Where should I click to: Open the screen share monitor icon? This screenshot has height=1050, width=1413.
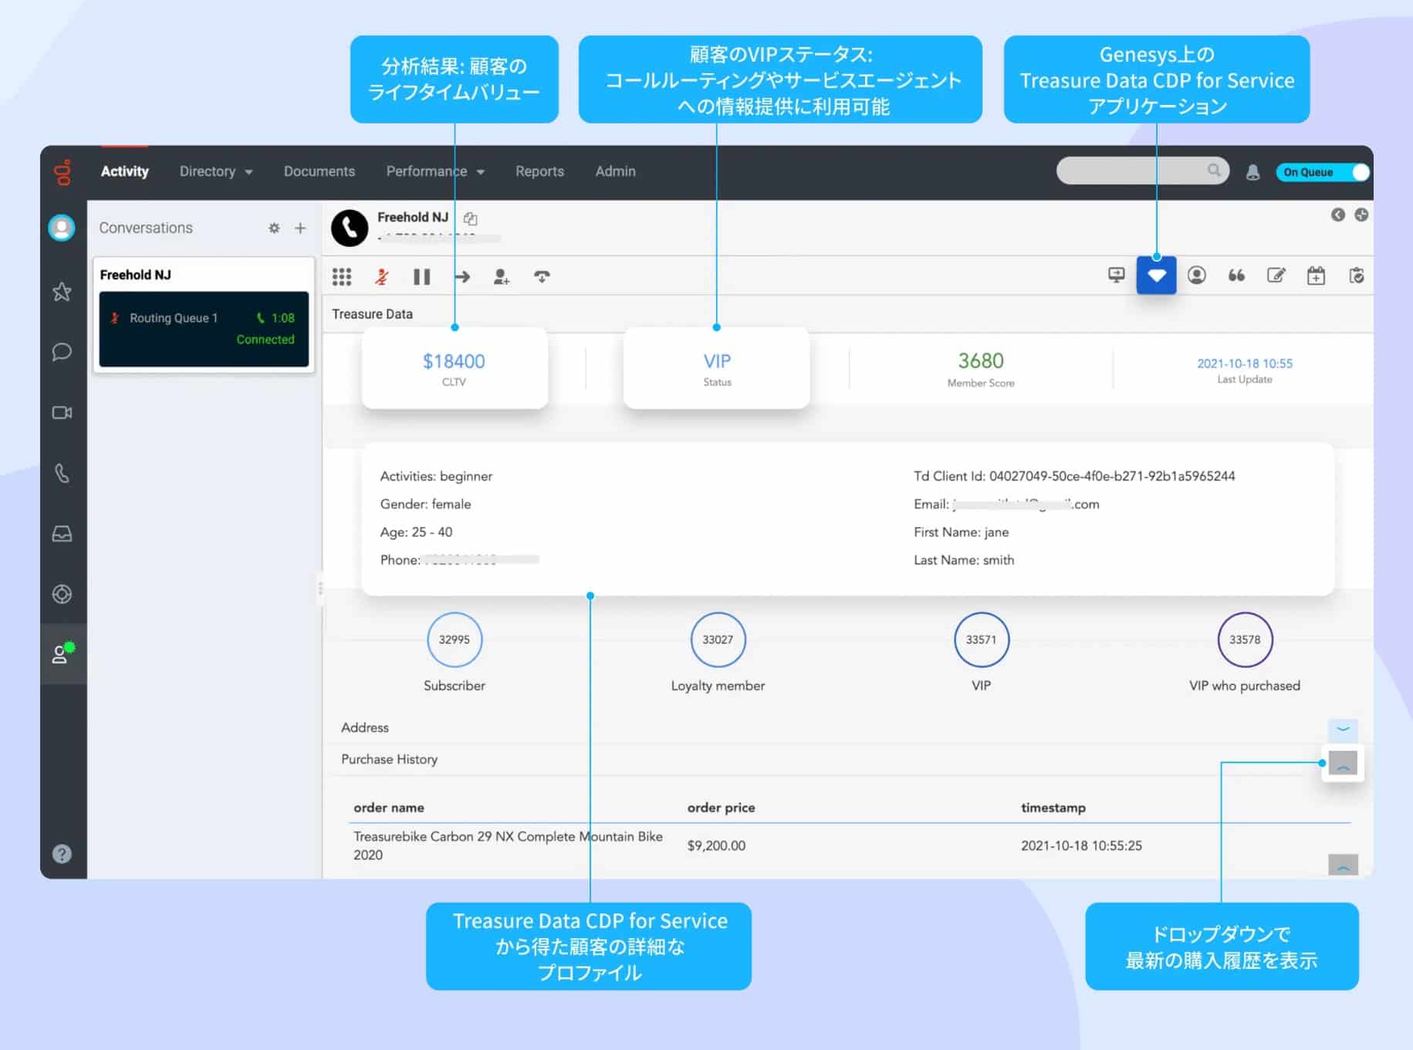click(x=1116, y=275)
